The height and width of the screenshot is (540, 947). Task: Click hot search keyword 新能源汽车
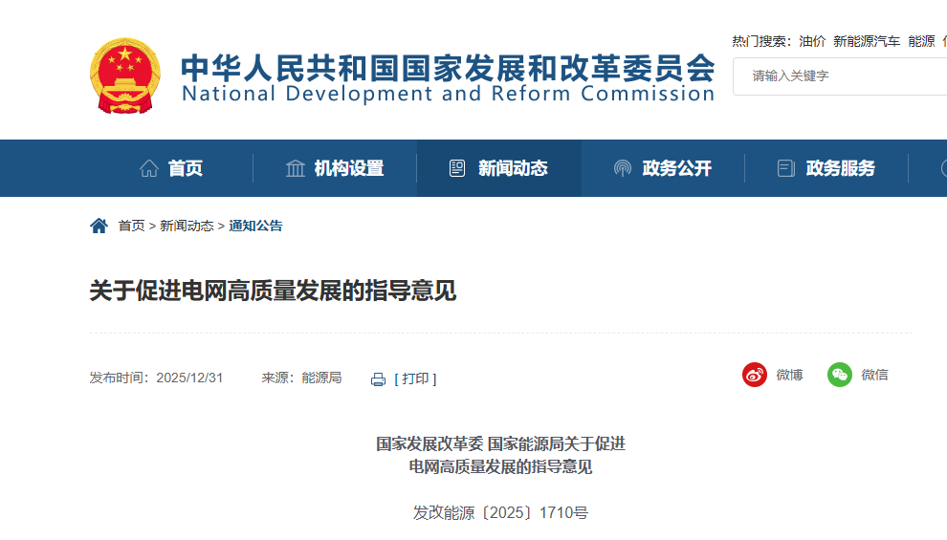[866, 41]
